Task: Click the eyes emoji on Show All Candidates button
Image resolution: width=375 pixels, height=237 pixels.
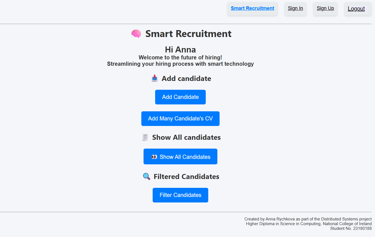Action: click(x=154, y=157)
